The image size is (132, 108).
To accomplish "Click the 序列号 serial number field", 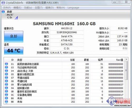I will pyautogui.click(x=67, y=32).
